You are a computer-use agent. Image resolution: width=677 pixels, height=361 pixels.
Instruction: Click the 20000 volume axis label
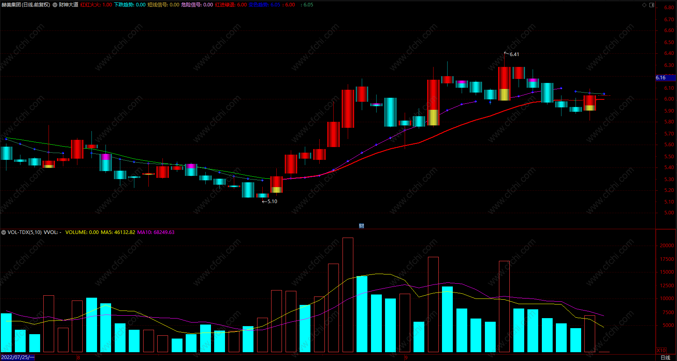(x=667, y=246)
